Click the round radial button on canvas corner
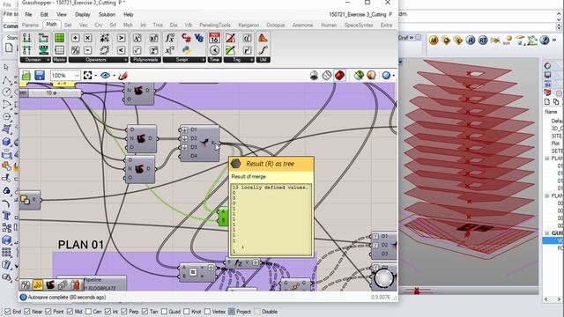Screen dimensions: 564x317 384,278
